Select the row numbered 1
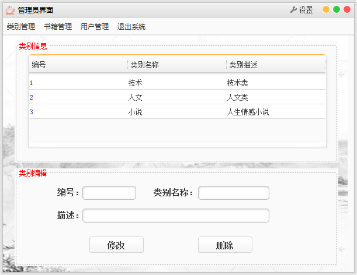Screen dimensions: 357x275 [177, 83]
